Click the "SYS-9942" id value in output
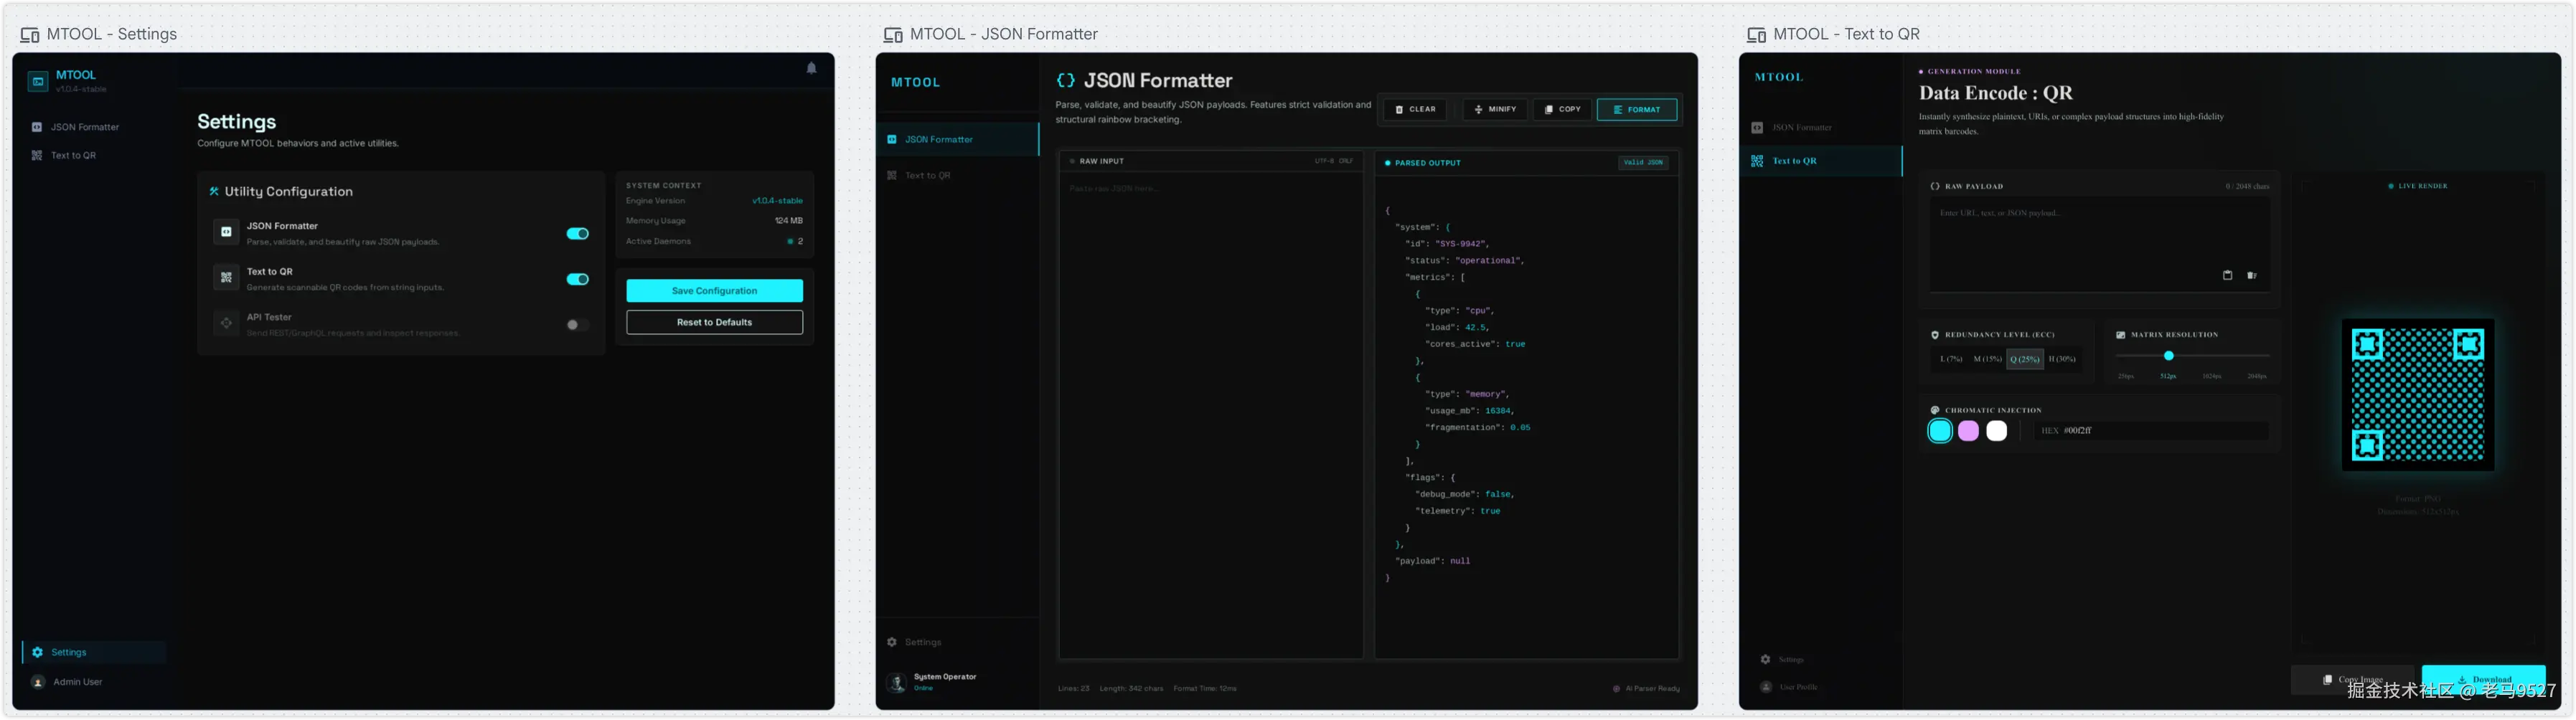This screenshot has width=2576, height=720. [x=1461, y=243]
